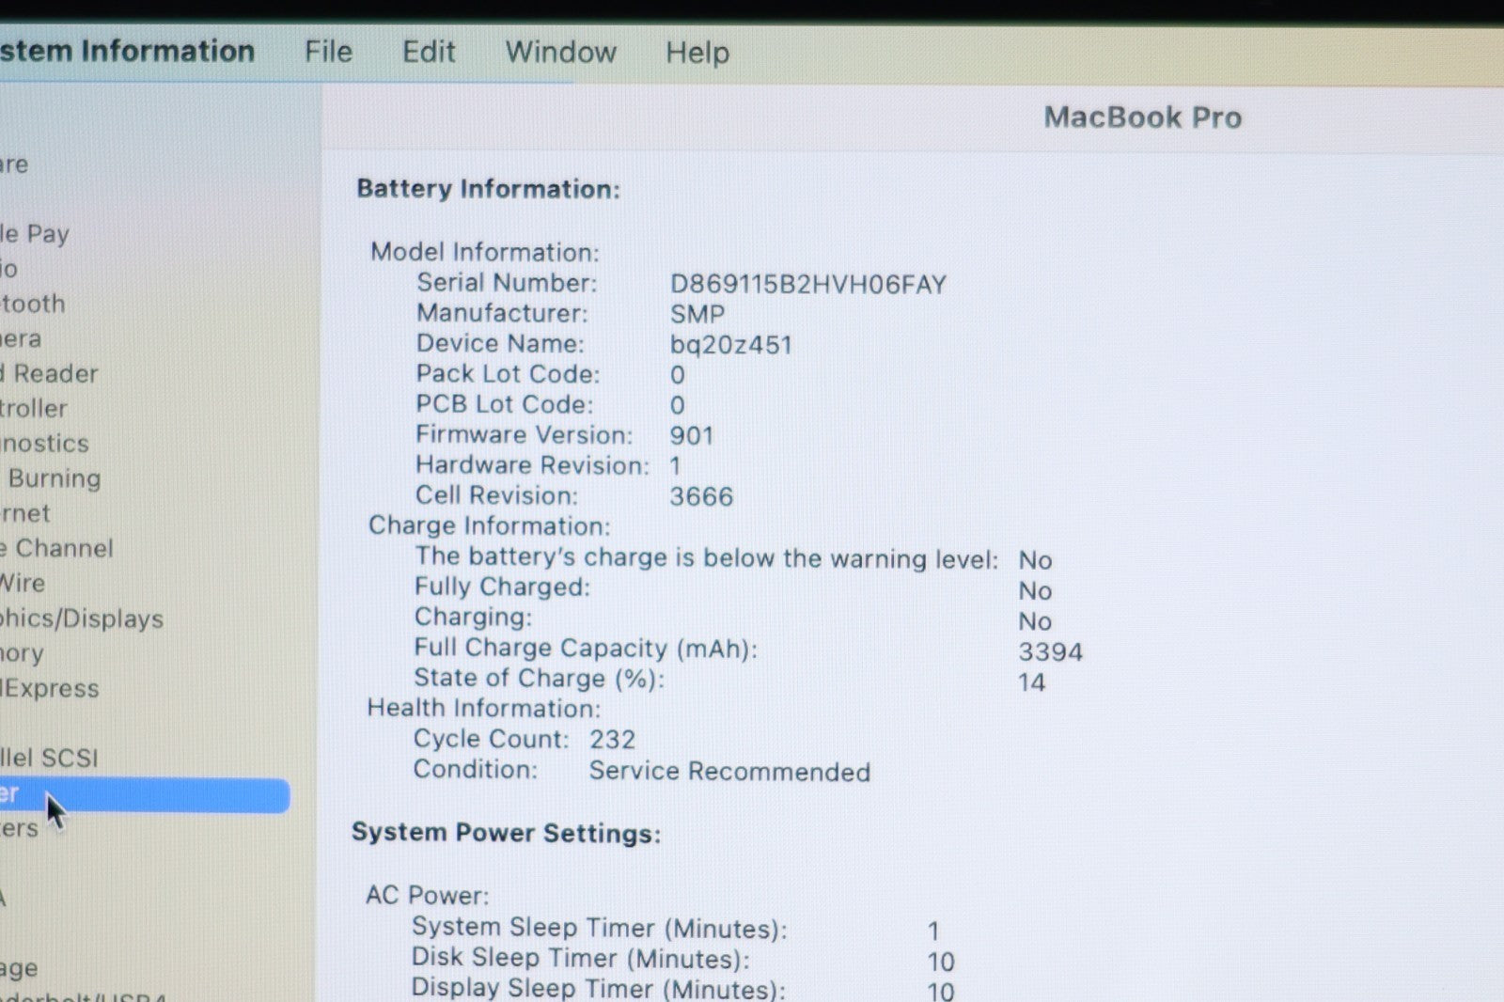This screenshot has width=1504, height=1002.
Task: Select the Fibre Channel sidebar item
Action: tap(56, 548)
